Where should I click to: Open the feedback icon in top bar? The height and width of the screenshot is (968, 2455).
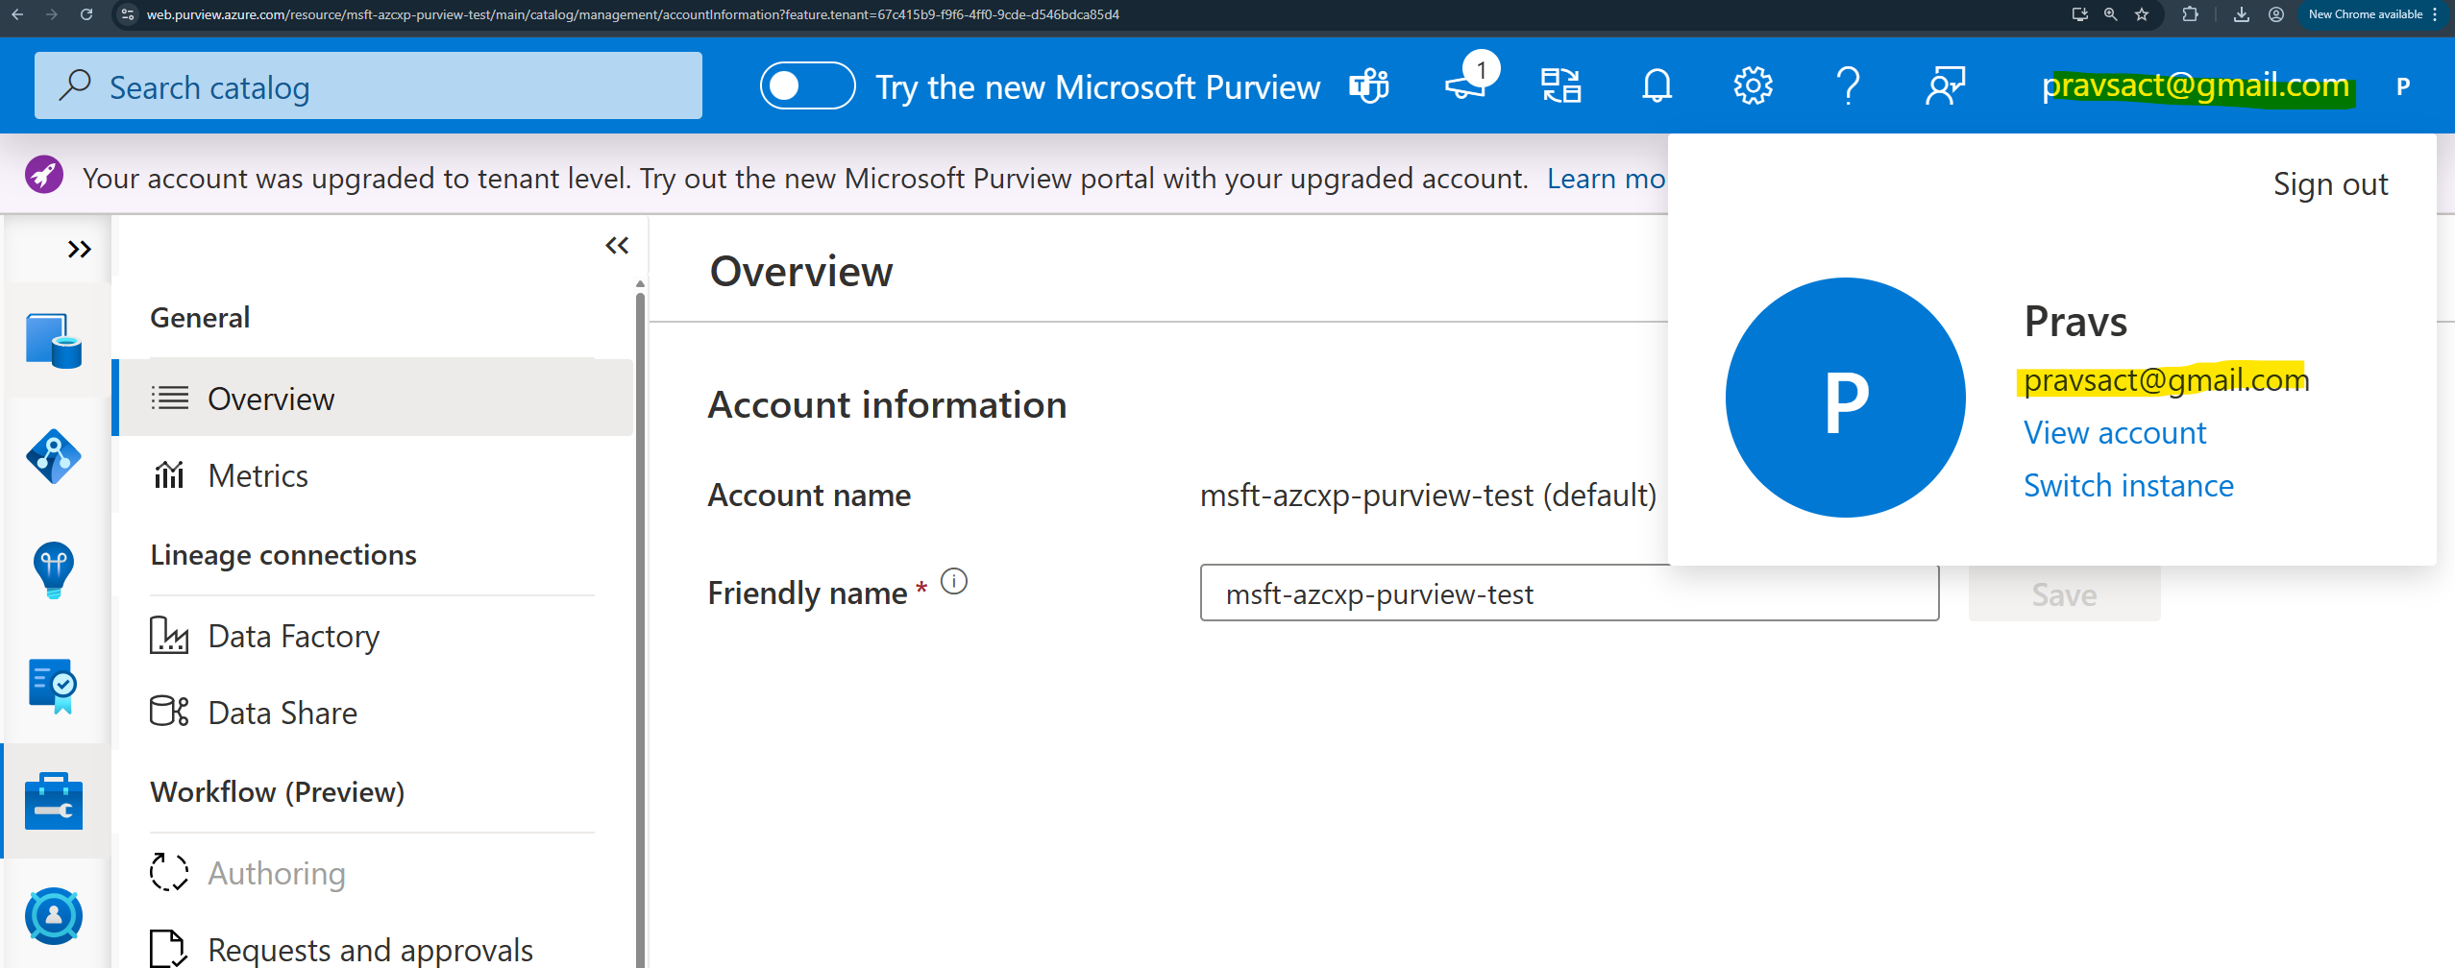[1943, 87]
